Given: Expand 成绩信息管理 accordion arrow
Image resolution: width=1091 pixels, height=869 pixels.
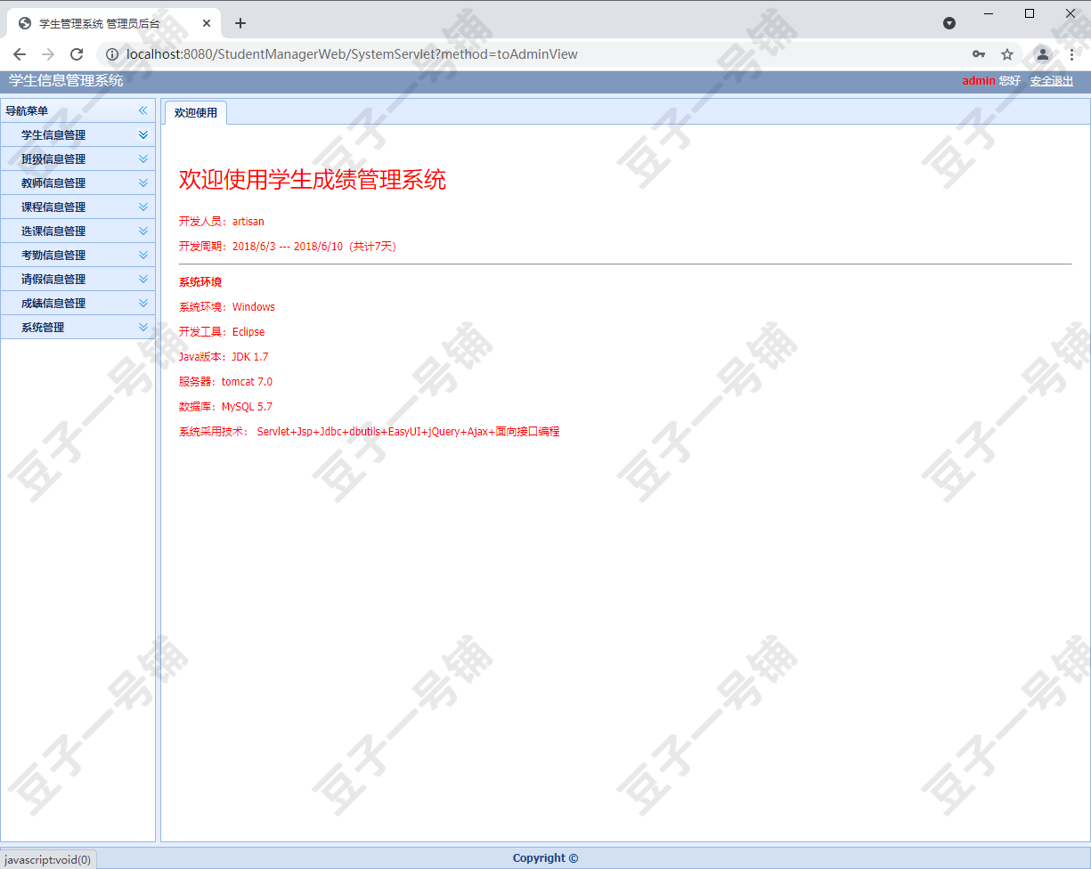Looking at the screenshot, I should (143, 303).
